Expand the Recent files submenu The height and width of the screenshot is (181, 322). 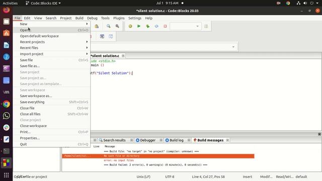[x=51, y=48]
